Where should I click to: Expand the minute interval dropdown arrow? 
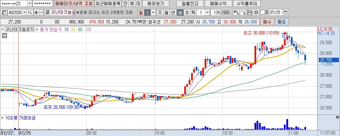coord(207,12)
